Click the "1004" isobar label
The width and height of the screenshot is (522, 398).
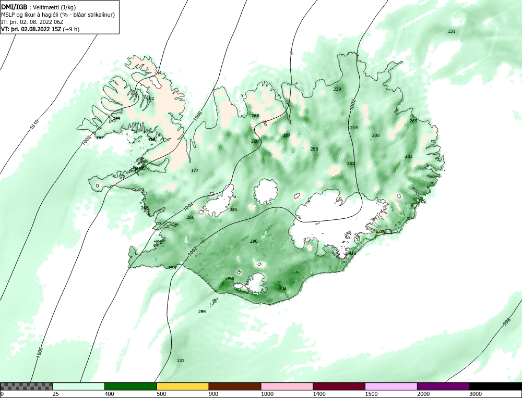188,206
